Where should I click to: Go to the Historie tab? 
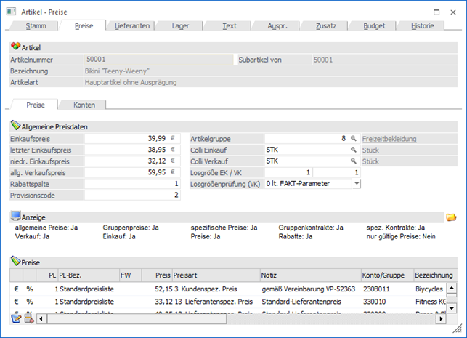click(423, 25)
